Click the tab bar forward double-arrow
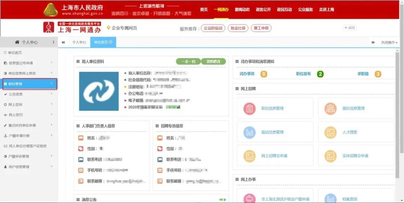Screen dimensions: 404x203 click(x=373, y=42)
